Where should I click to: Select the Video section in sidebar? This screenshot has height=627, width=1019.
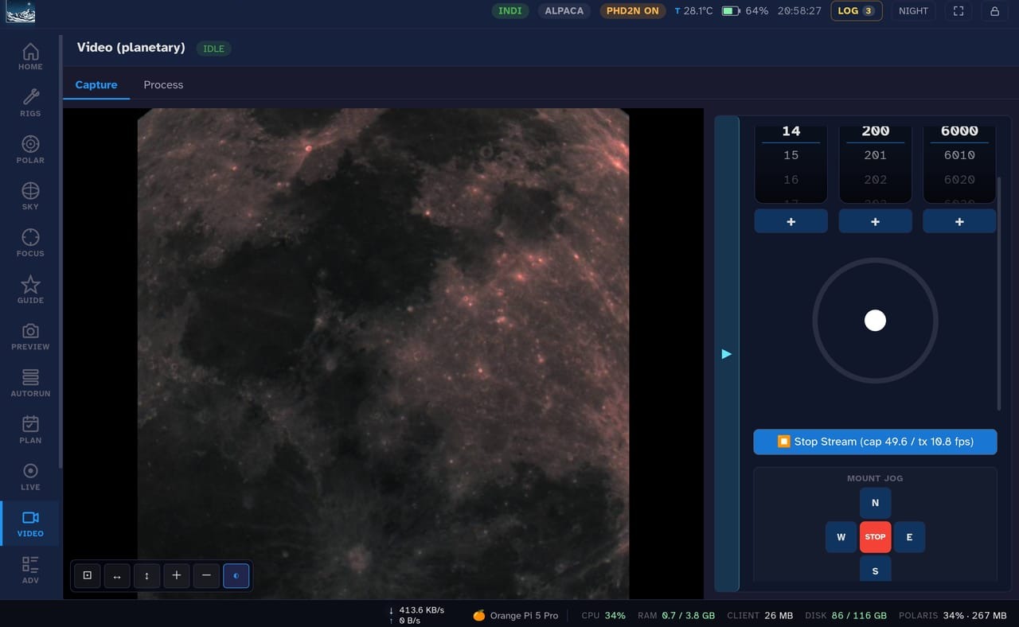30,524
